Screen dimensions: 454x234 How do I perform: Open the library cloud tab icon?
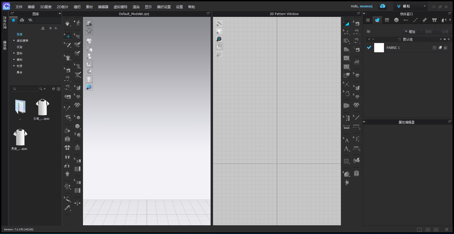coord(22,20)
